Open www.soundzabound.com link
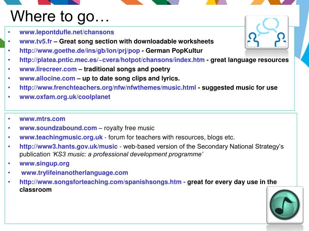This screenshot has width=309, height=231. [58, 128]
